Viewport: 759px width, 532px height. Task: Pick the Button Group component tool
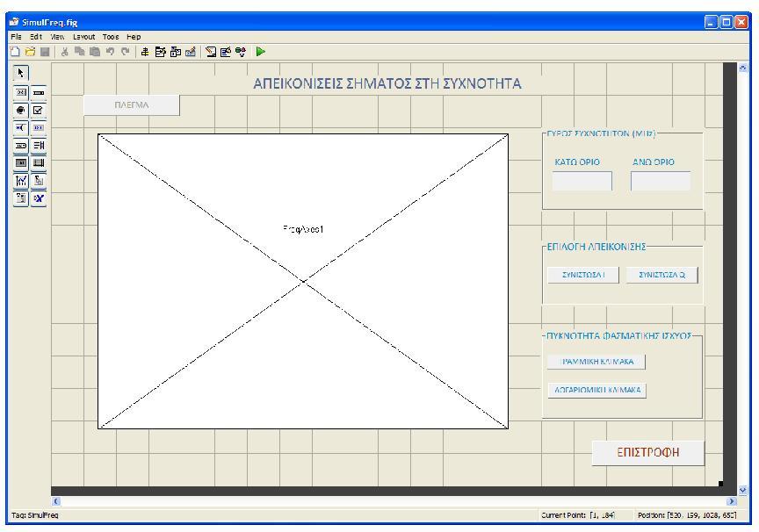click(21, 198)
